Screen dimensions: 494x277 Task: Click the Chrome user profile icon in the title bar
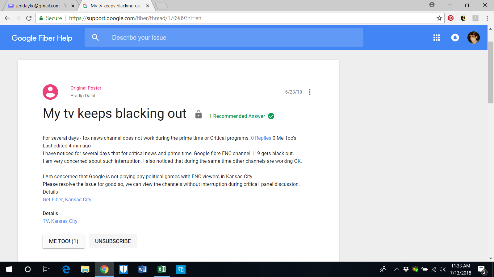coord(432,5)
